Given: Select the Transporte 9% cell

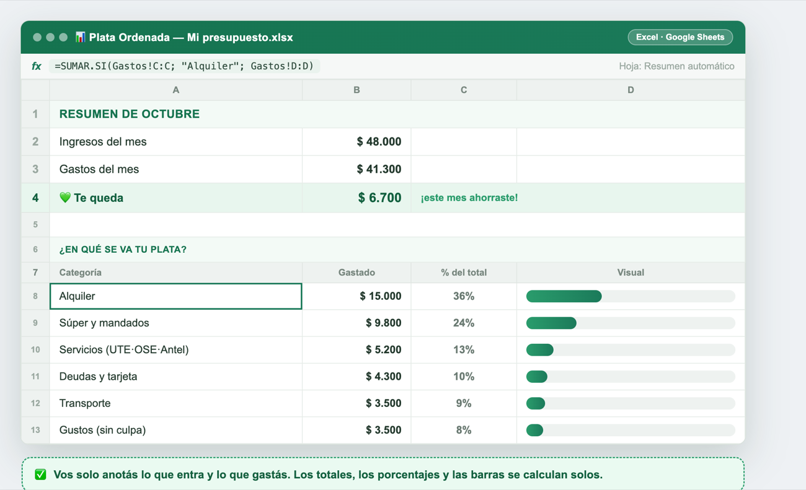Looking at the screenshot, I should pyautogui.click(x=464, y=403).
